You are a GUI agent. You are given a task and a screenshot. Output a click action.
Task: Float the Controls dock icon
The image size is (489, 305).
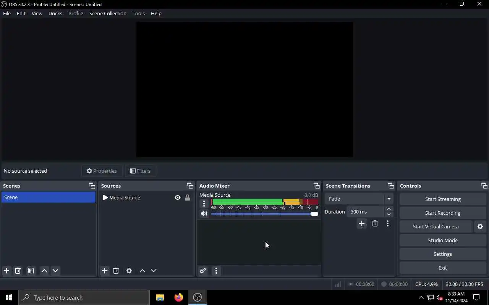(x=484, y=186)
